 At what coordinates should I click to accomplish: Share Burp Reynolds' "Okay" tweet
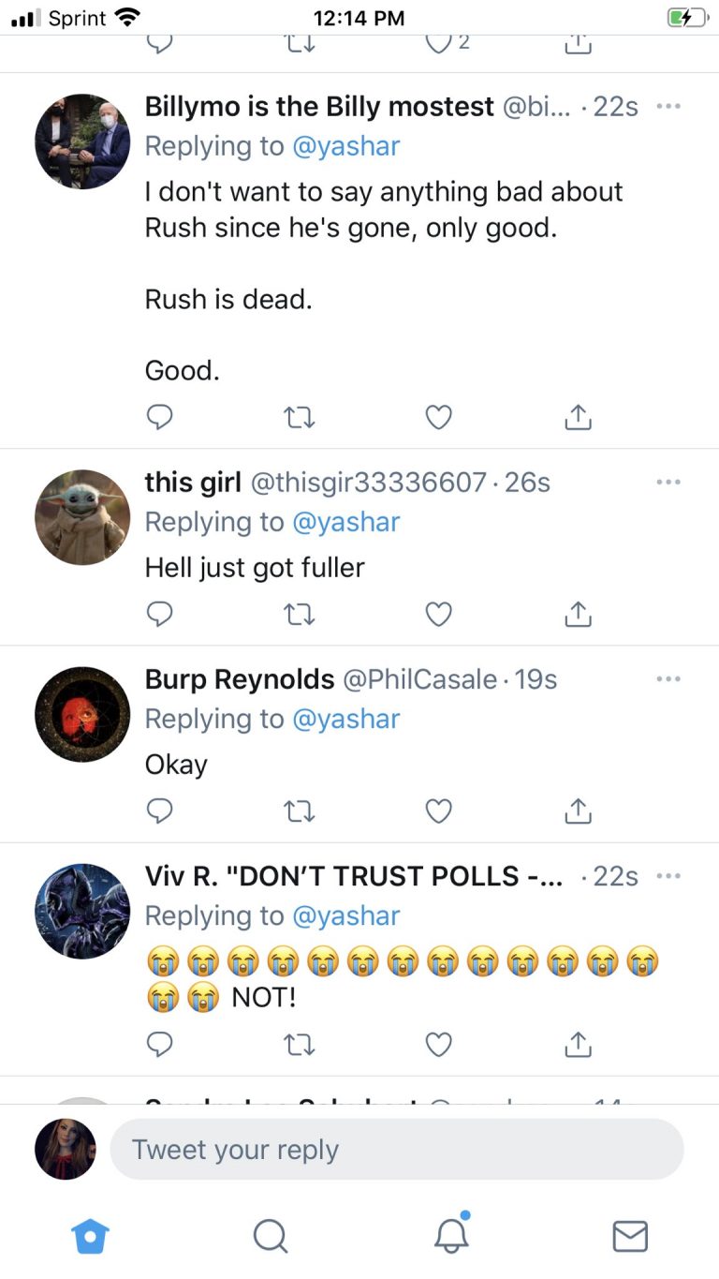click(x=579, y=811)
